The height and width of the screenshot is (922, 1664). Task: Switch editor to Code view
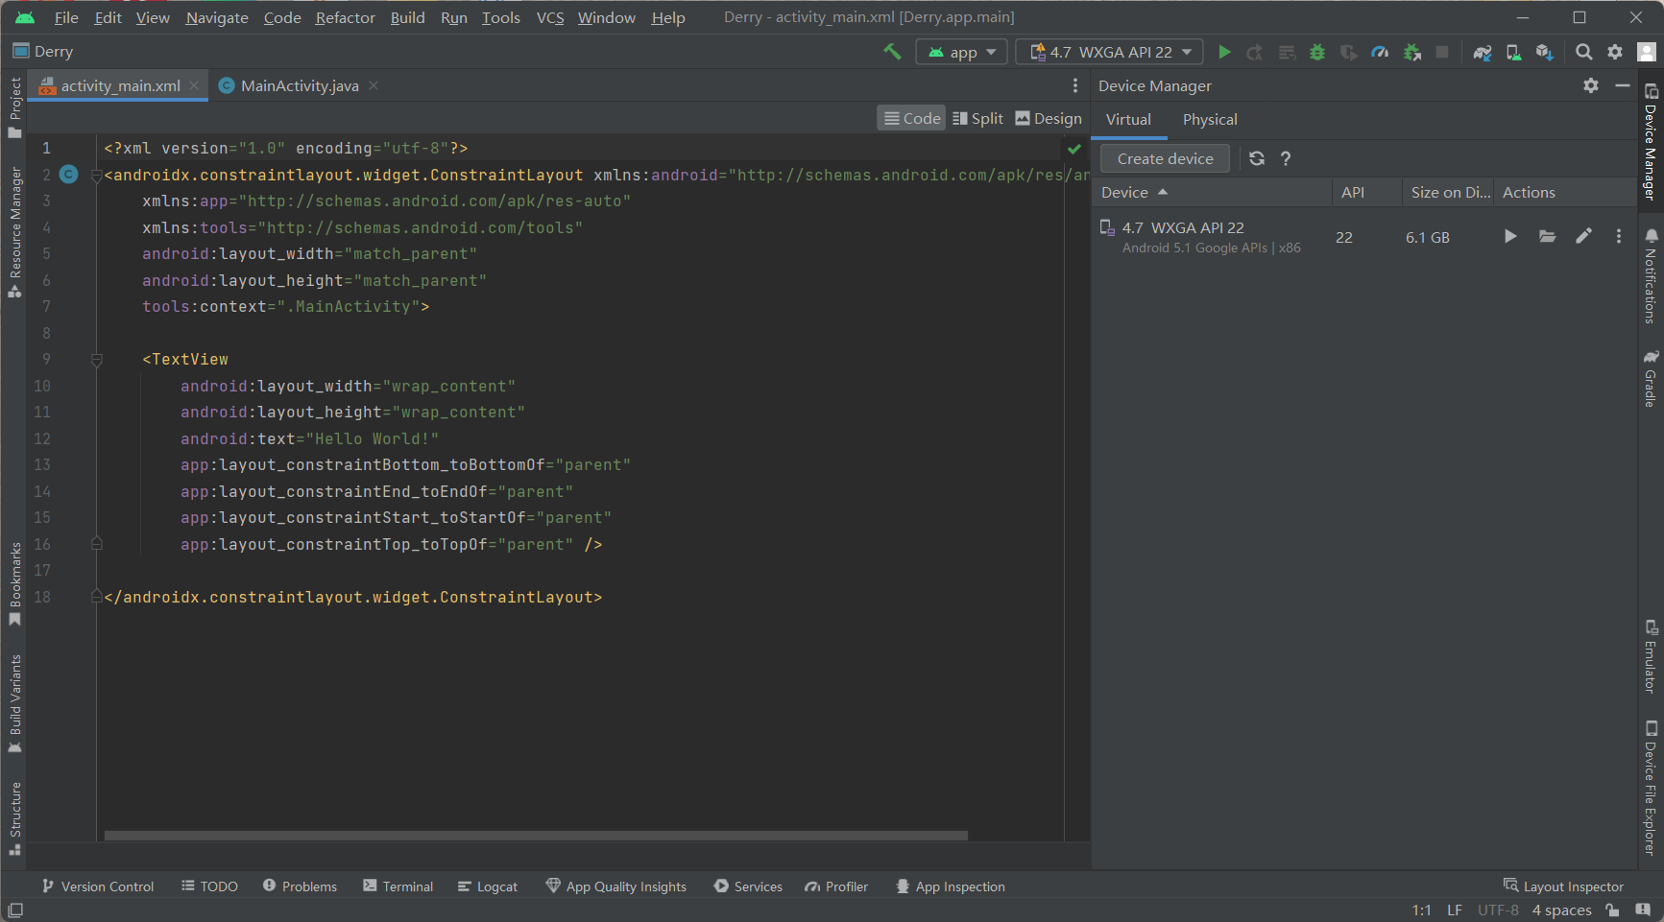click(x=912, y=118)
